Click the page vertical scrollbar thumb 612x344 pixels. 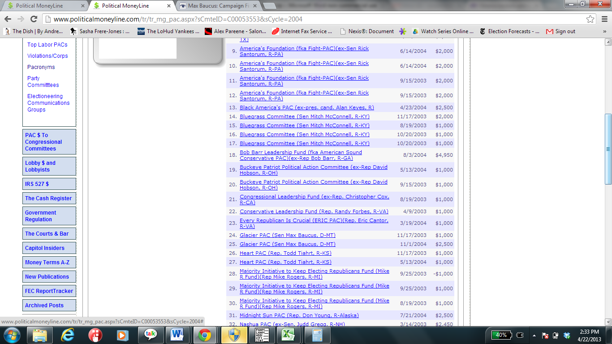tap(608, 149)
